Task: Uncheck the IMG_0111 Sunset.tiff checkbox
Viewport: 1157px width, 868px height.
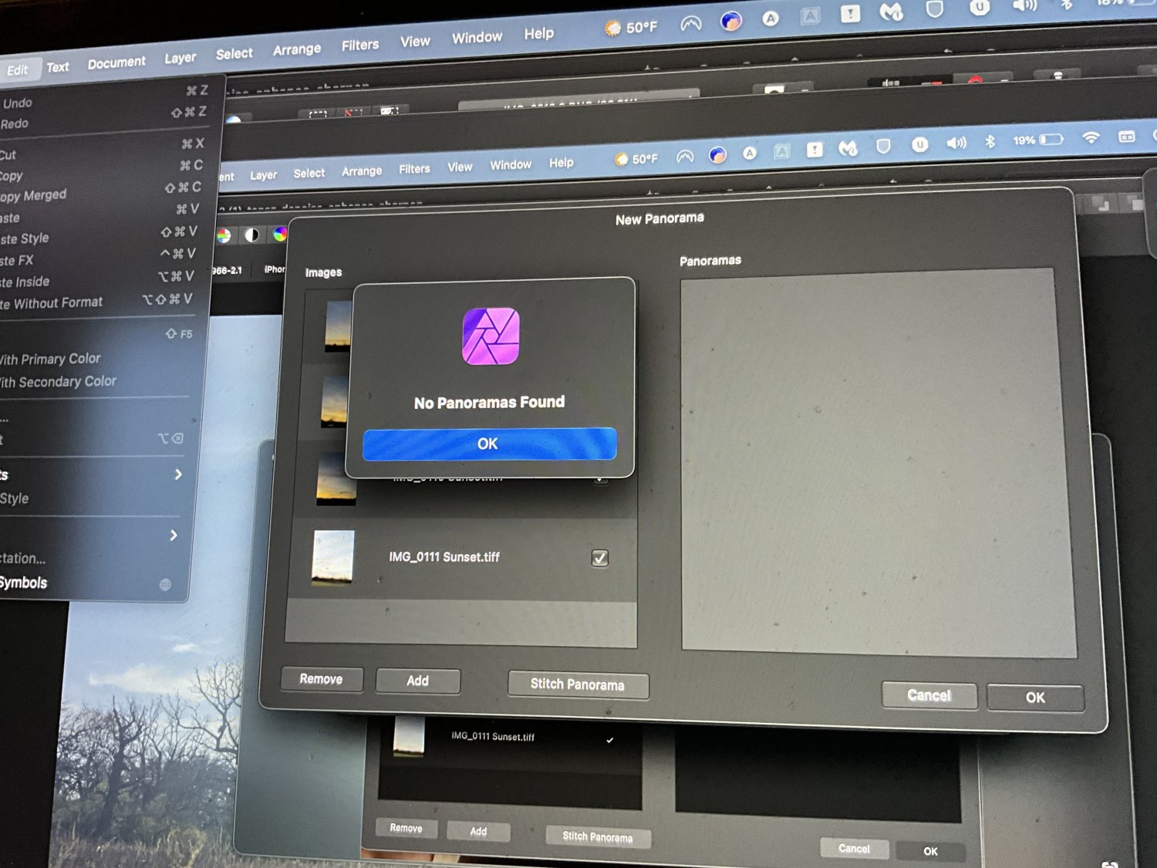Action: point(600,559)
